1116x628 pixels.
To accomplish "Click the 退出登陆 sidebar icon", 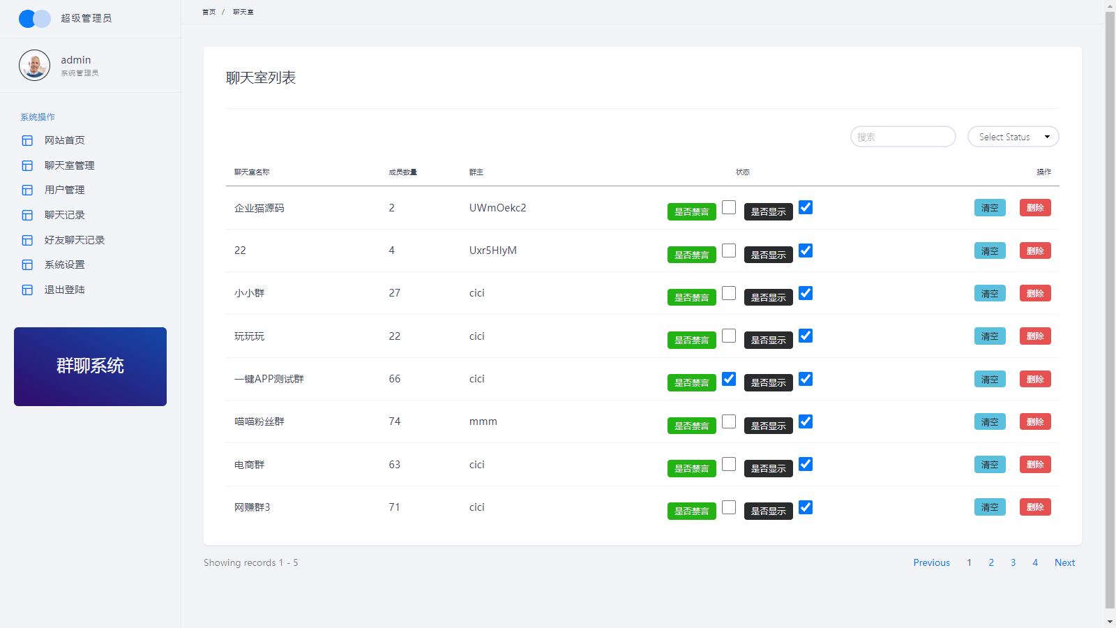I will coord(27,290).
